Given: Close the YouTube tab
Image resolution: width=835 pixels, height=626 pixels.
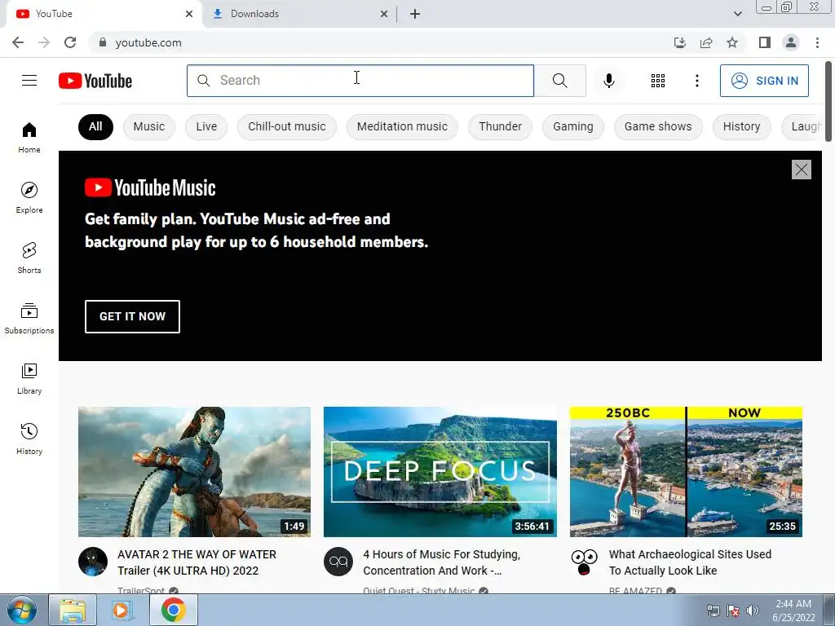Looking at the screenshot, I should 189,14.
